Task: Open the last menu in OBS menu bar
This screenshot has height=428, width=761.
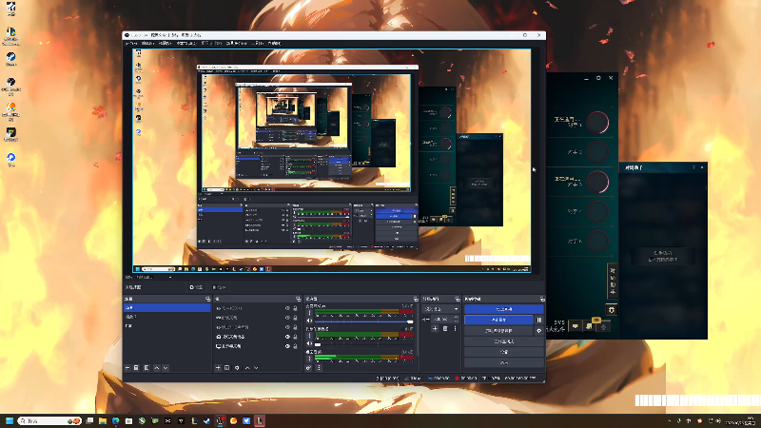Action: tap(274, 43)
